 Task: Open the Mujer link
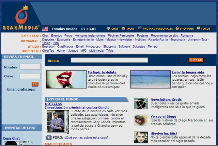[x=100, y=39]
